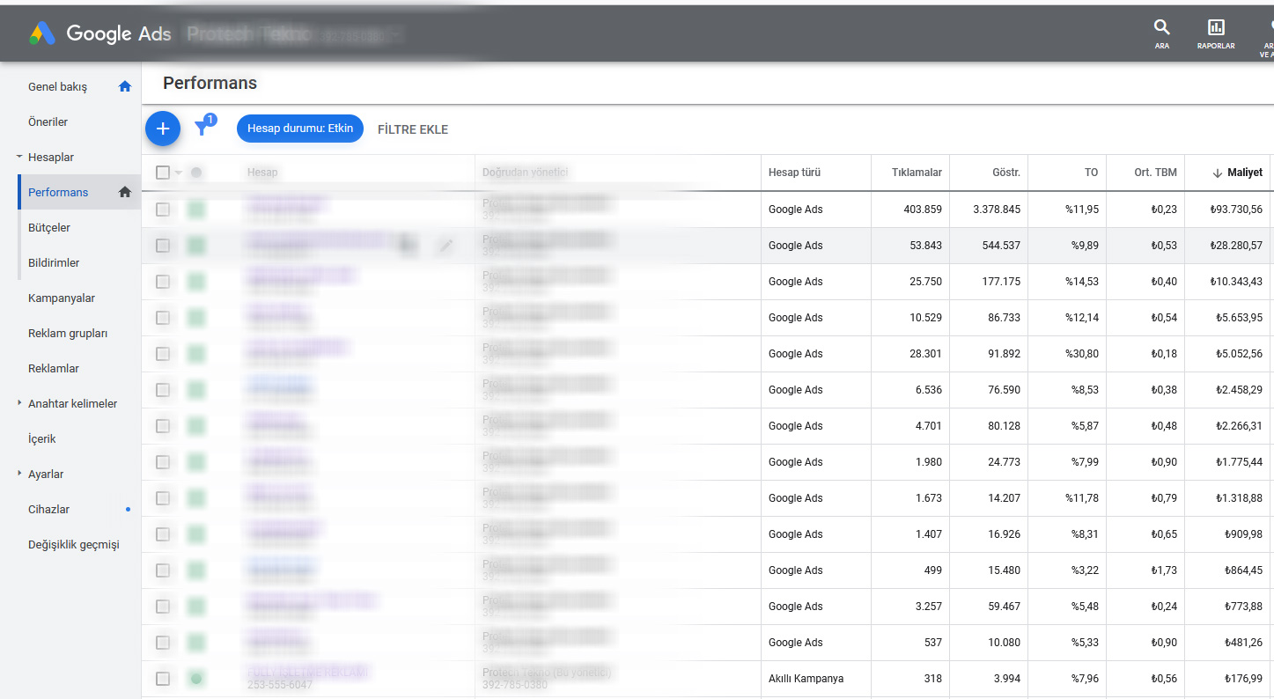Screen dimensions: 1274x699
Task: Sort by the Göstr. column header
Action: click(x=1006, y=173)
